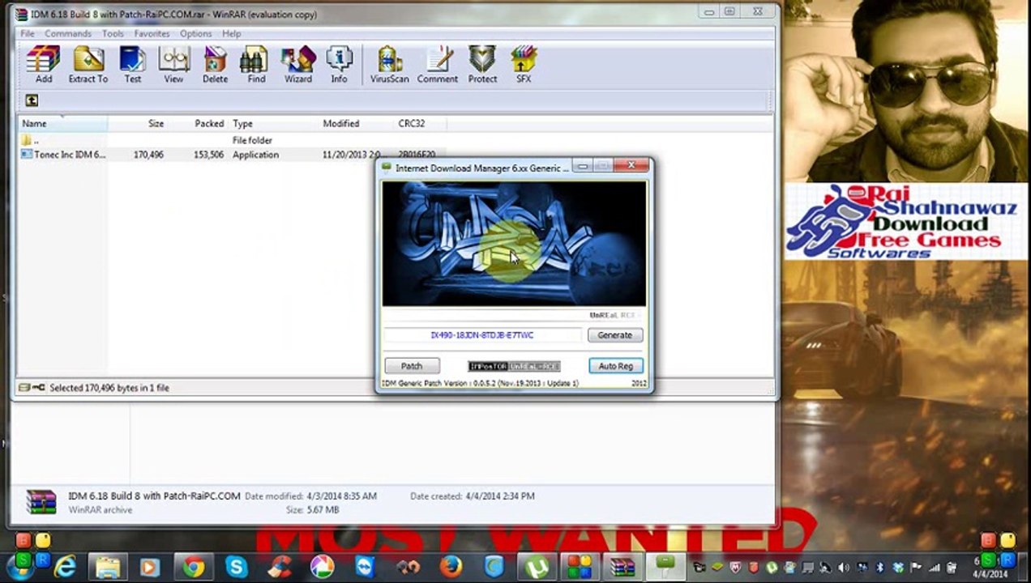The image size is (1031, 583).
Task: Open CCleaner from the taskbar
Action: click(x=279, y=567)
